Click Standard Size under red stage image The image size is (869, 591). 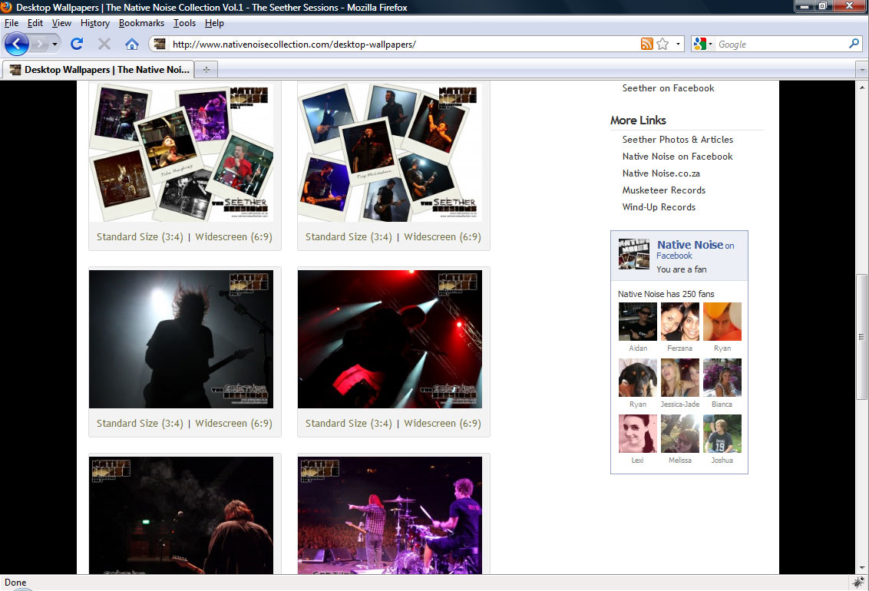point(349,423)
